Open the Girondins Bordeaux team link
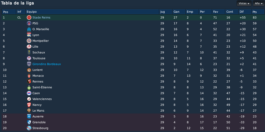The image size is (265, 132). coord(47,64)
